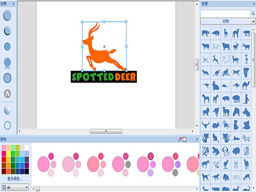This screenshot has height=192, width=256.
Task: Click the canvas scroll-down arrow
Action: (197, 126)
